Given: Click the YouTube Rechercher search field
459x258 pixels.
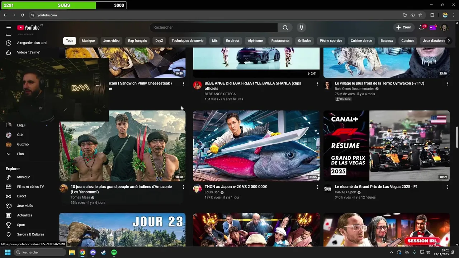Looking at the screenshot, I should coord(213,28).
